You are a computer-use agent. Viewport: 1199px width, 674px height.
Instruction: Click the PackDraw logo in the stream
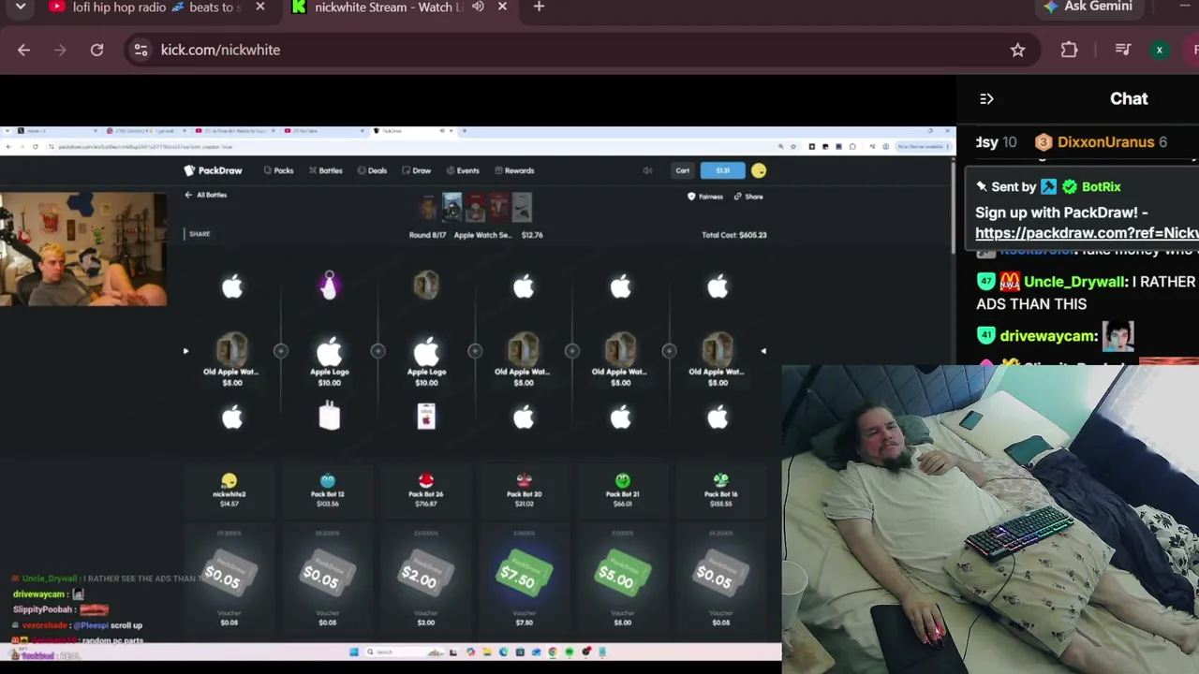pyautogui.click(x=214, y=170)
